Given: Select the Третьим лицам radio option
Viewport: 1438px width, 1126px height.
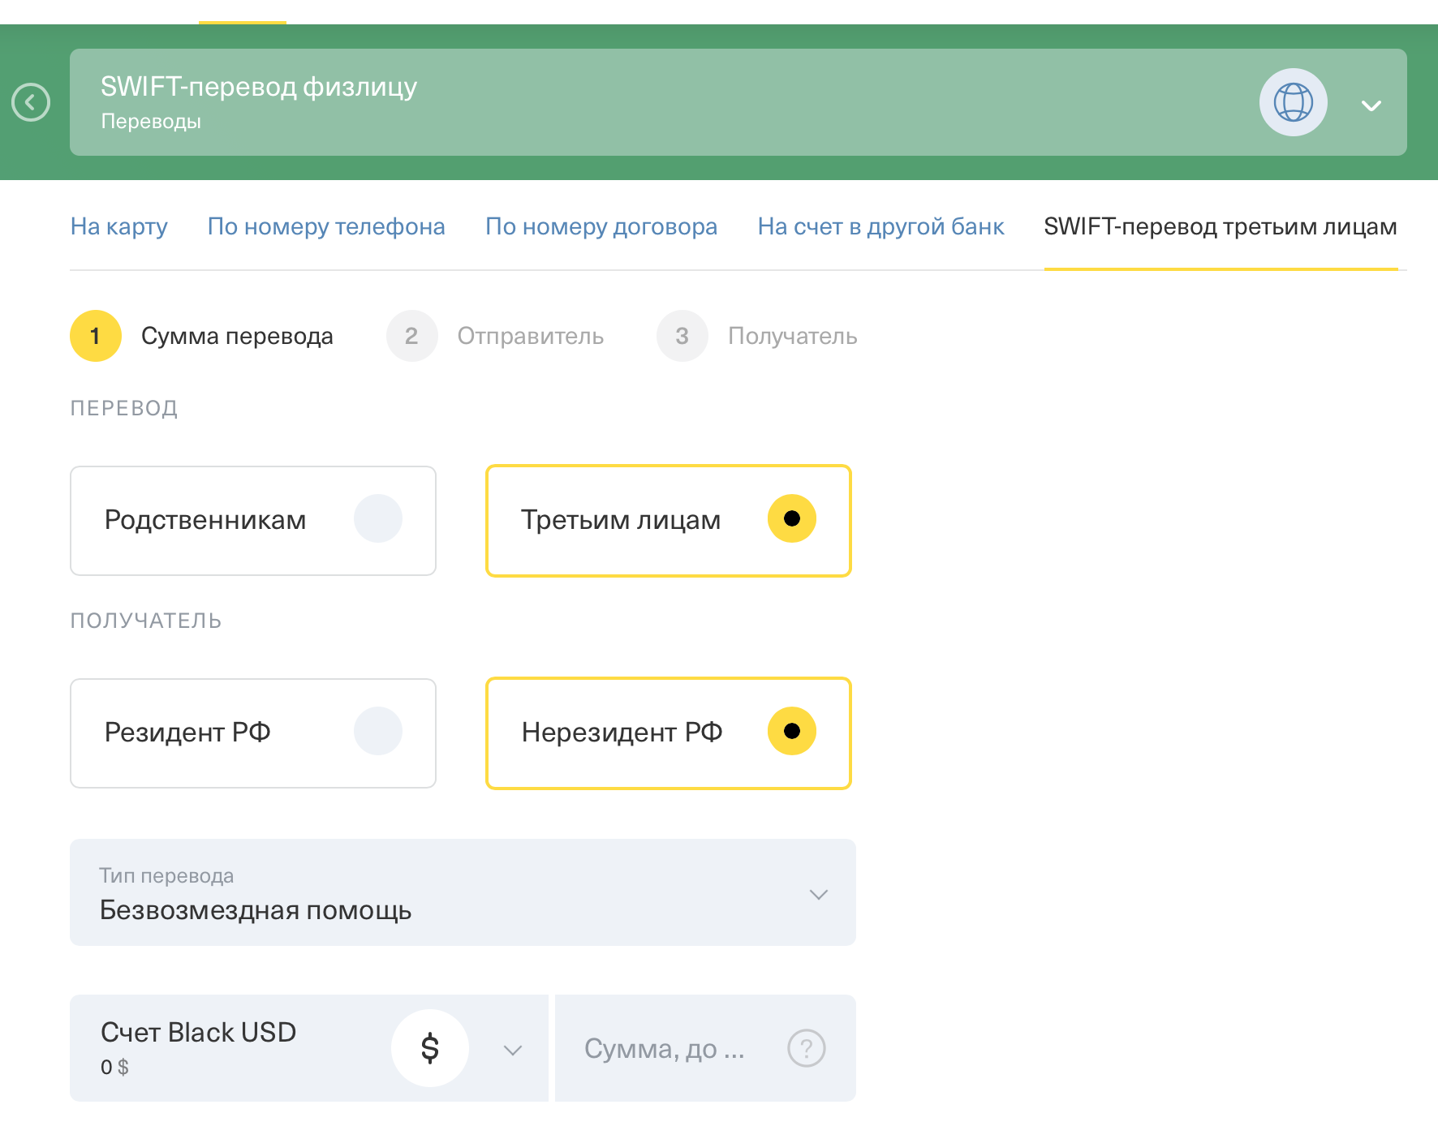Looking at the screenshot, I should point(669,521).
